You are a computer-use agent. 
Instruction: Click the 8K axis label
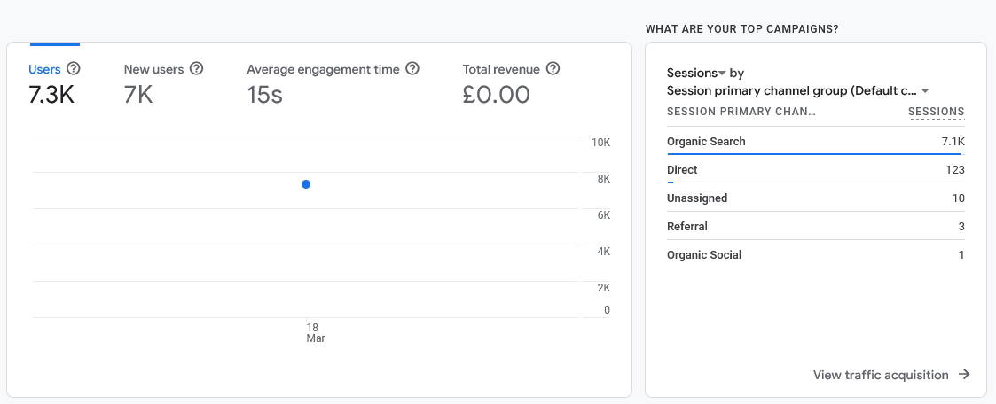(x=603, y=179)
